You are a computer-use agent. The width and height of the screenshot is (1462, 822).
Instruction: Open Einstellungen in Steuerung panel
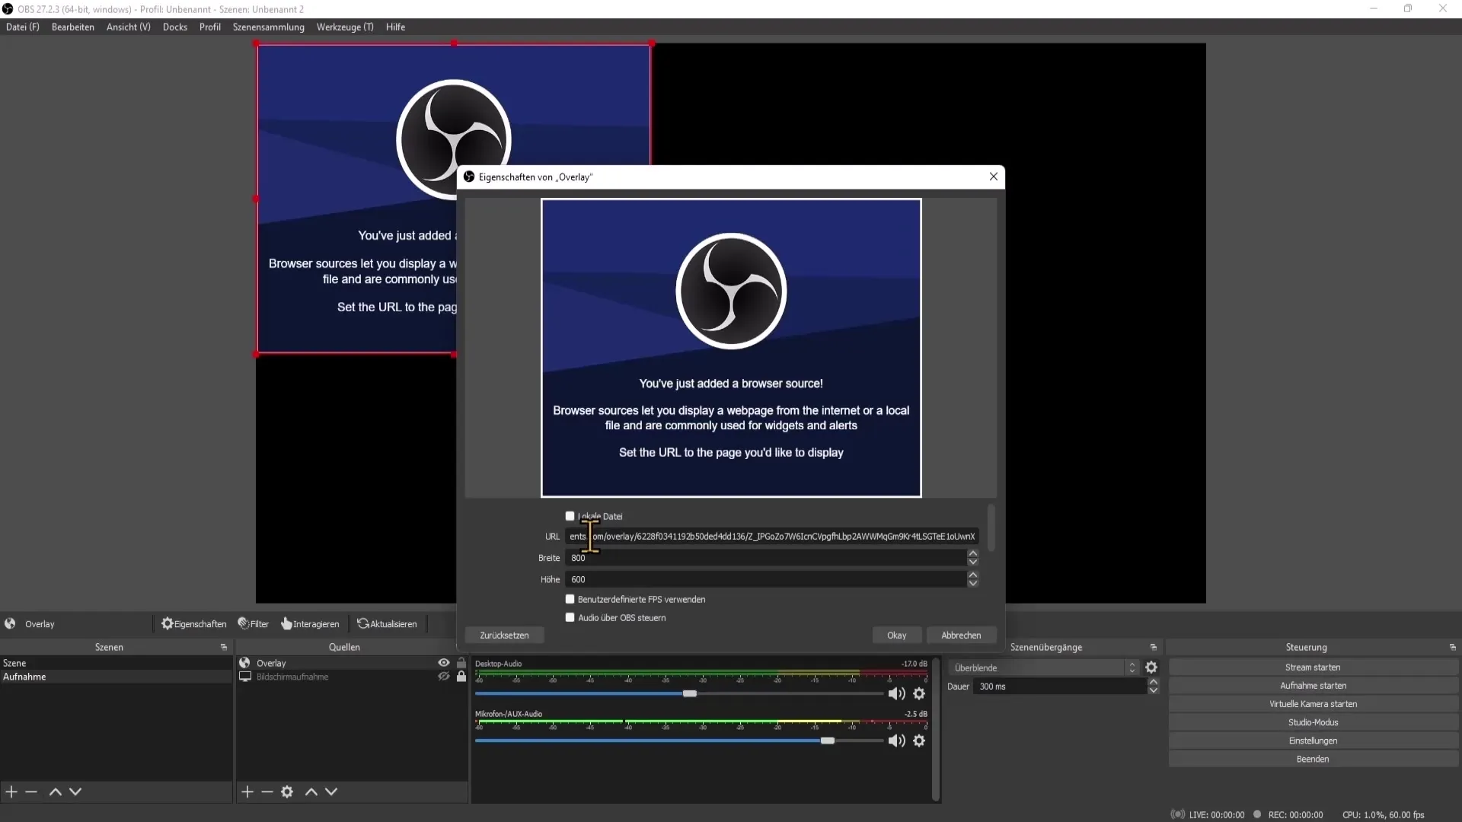pos(1313,741)
